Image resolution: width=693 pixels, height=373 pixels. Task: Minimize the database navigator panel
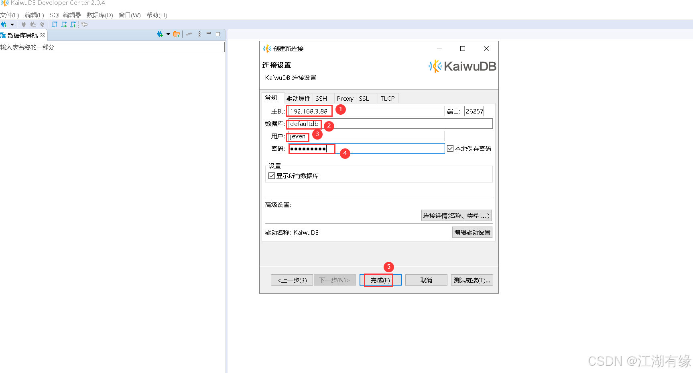pyautogui.click(x=209, y=34)
